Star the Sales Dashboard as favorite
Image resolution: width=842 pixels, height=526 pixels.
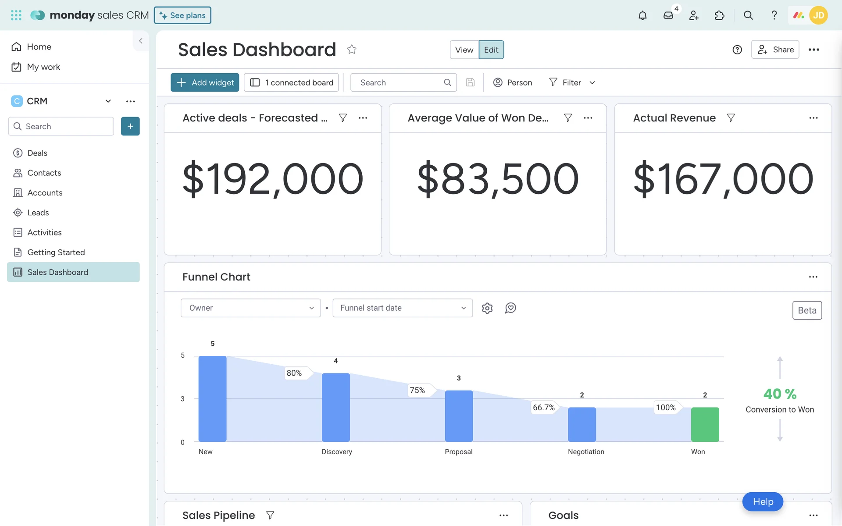[352, 50]
